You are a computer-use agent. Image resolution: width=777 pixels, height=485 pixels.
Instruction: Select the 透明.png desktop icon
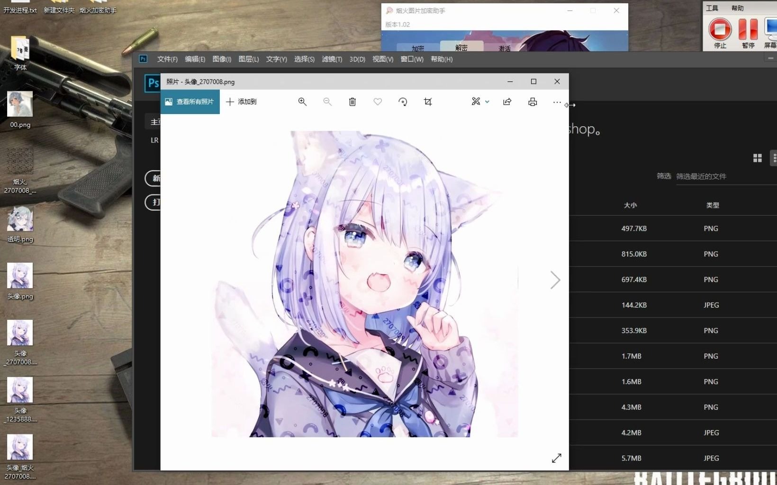click(x=20, y=224)
